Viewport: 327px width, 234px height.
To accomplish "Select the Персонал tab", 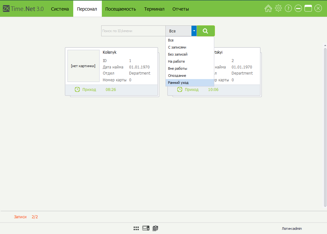I will pos(87,9).
